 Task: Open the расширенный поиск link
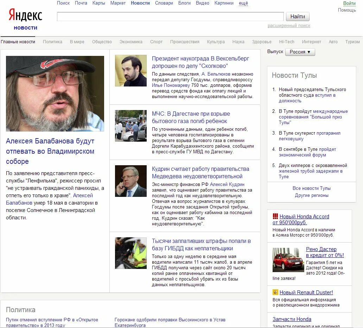click(289, 26)
